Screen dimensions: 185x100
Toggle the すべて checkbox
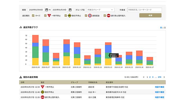[33, 15]
